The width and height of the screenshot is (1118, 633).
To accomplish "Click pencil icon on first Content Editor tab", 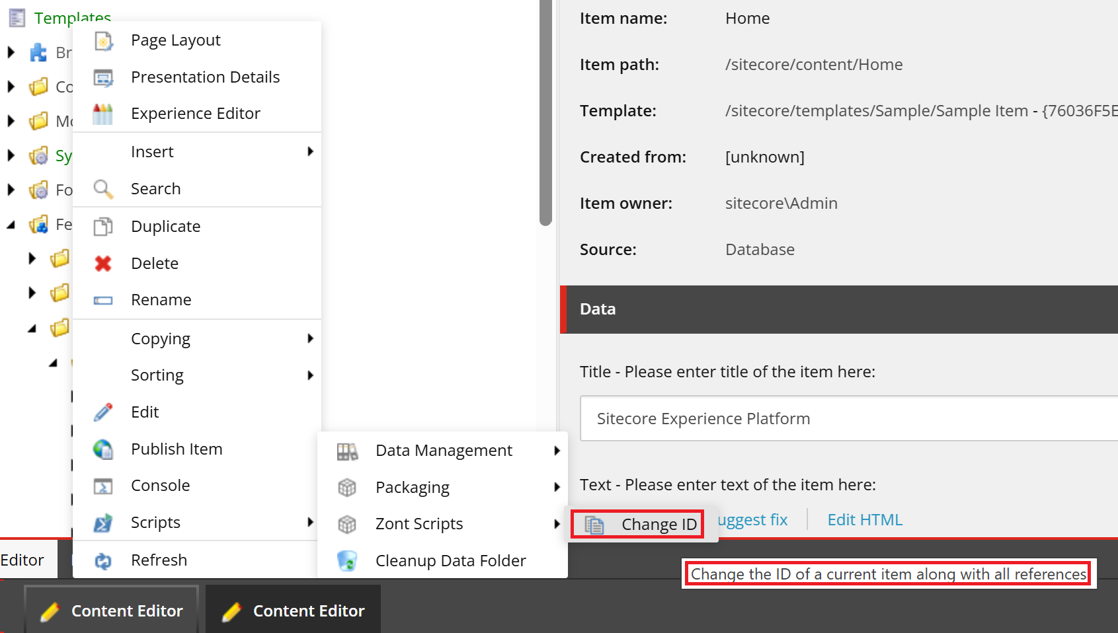I will (x=50, y=612).
